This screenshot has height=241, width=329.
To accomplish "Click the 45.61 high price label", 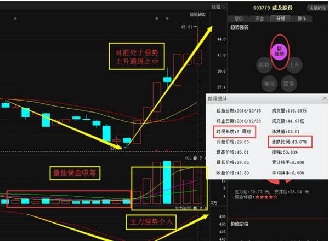I will click(186, 27).
